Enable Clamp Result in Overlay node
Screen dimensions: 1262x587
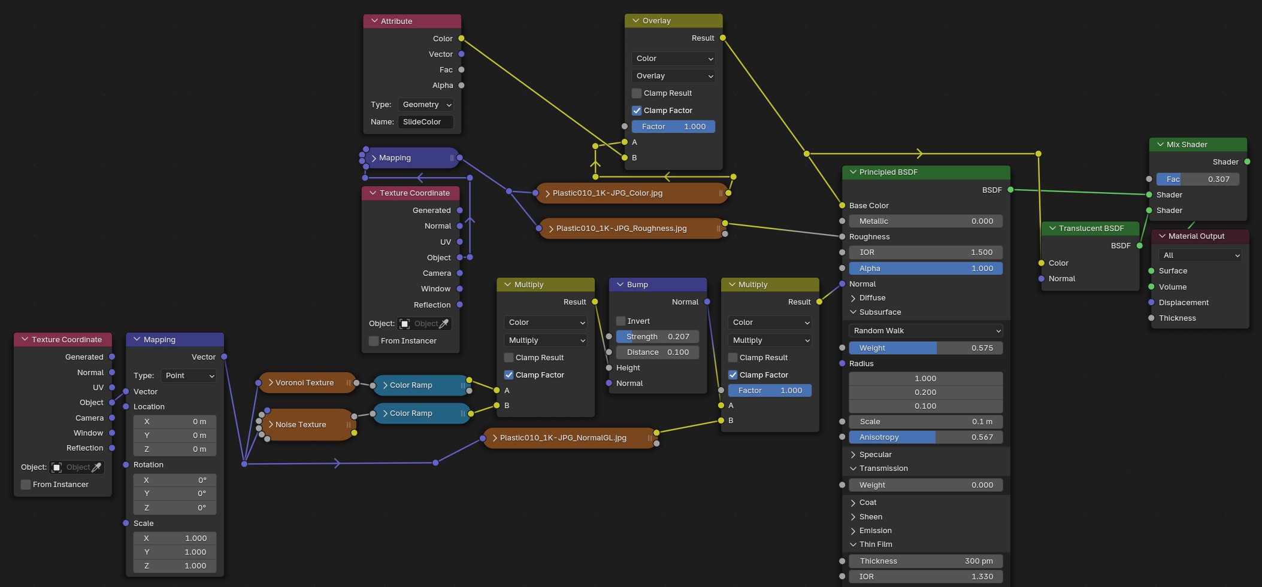[x=637, y=93]
